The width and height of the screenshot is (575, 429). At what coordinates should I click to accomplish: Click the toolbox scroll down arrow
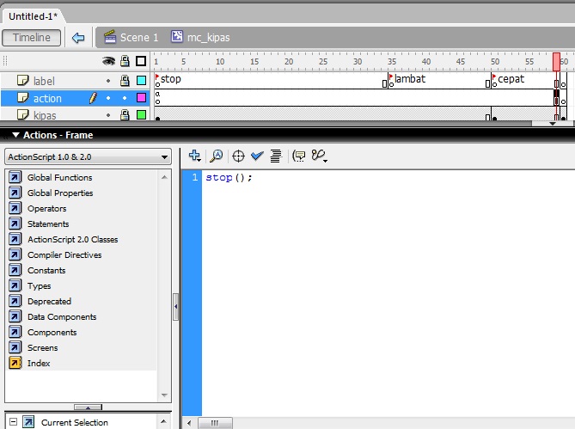point(164,395)
